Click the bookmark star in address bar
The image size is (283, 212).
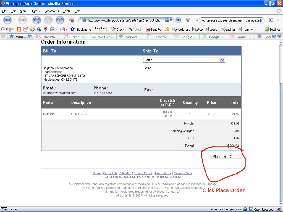84,20
